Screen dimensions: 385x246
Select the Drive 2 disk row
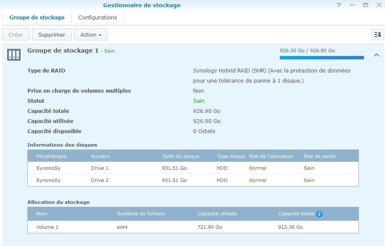click(x=193, y=180)
